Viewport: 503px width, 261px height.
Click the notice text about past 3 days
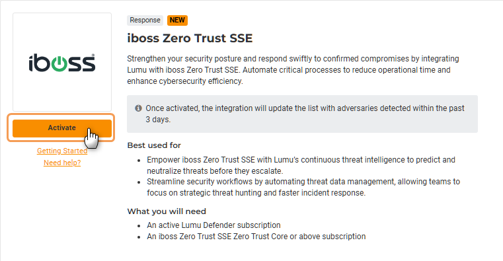(305, 114)
